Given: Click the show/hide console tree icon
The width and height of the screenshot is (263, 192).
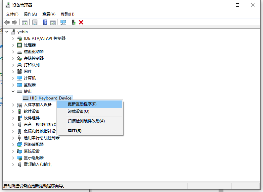Looking at the screenshot, I should (x=24, y=22).
